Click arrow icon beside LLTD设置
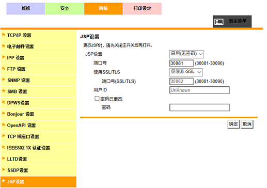The height and width of the screenshot is (188, 267). pyautogui.click(x=4, y=159)
